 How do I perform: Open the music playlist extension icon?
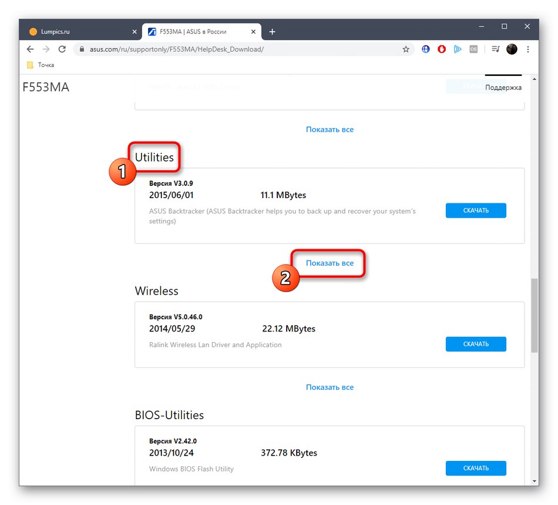(x=495, y=49)
